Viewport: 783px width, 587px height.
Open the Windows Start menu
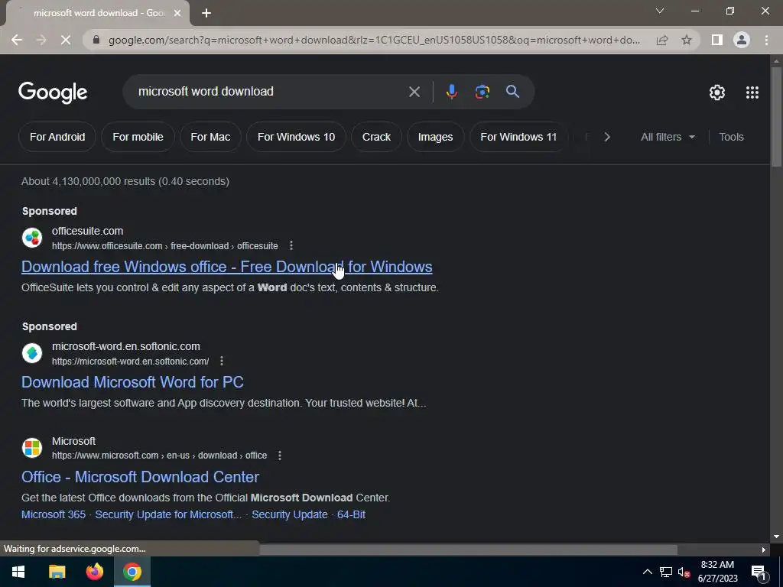(18, 572)
